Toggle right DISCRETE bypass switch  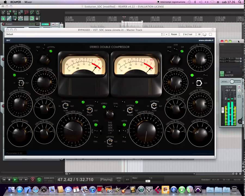pos(130,110)
